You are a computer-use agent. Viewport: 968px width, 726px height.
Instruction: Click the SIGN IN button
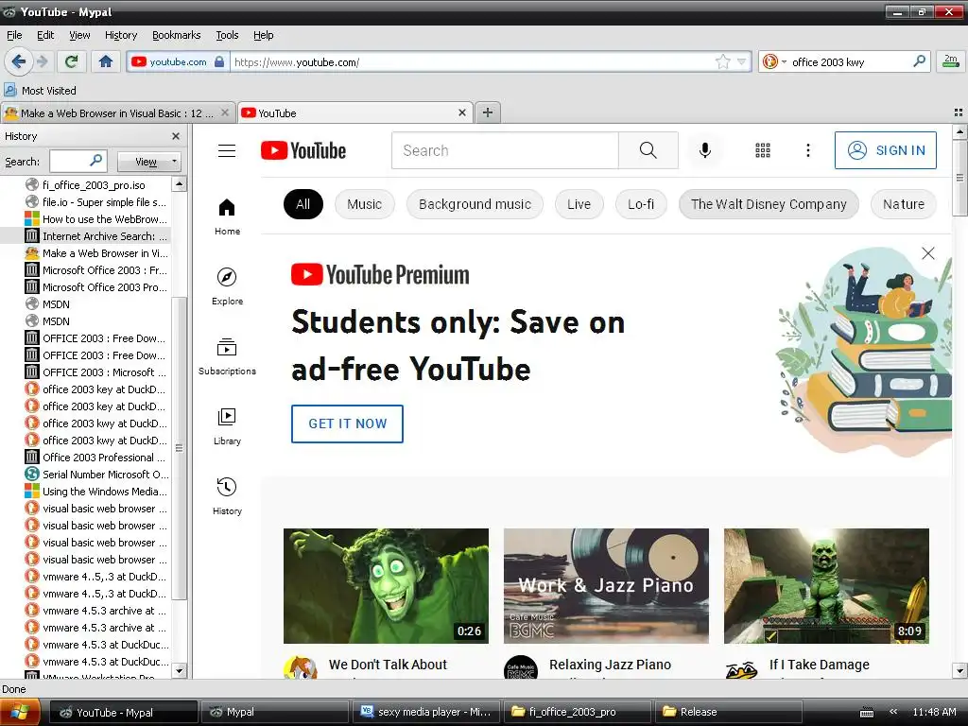[x=885, y=150]
